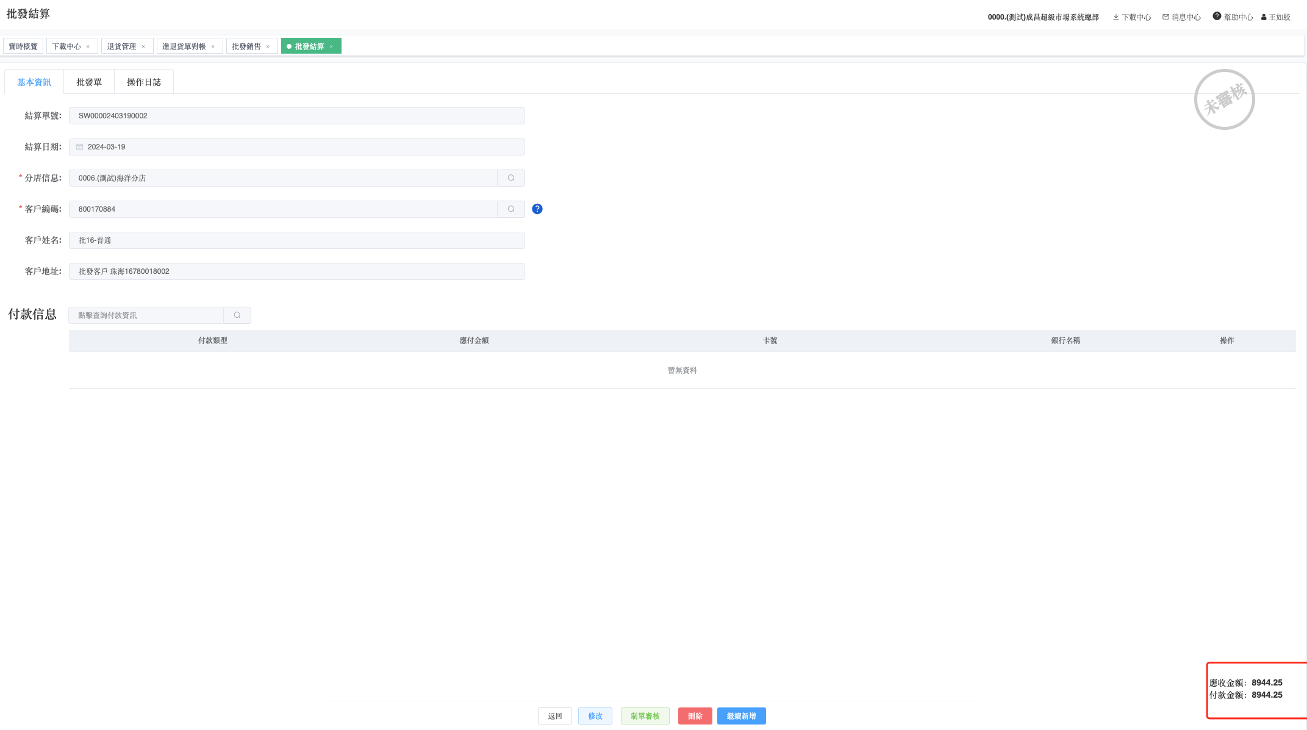This screenshot has height=730, width=1307.
Task: Click the search icon beside 分店信息 field
Action: pyautogui.click(x=510, y=178)
